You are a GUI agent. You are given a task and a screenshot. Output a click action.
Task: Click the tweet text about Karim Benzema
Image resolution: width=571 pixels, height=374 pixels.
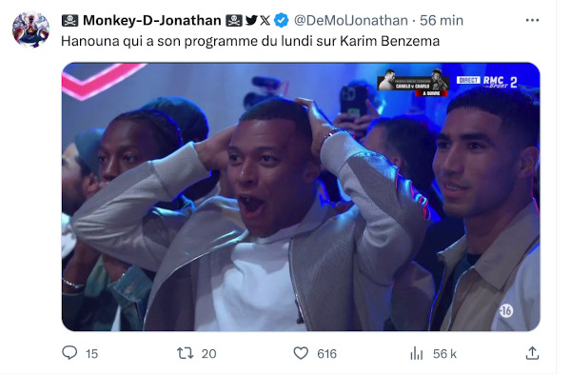click(250, 41)
